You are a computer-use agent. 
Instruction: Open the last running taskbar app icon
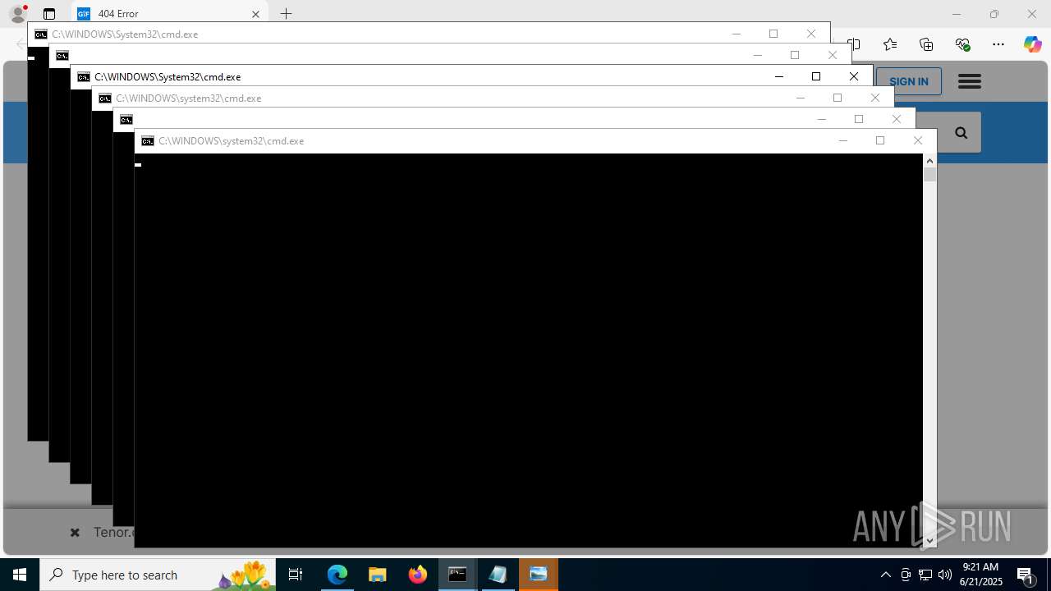539,575
